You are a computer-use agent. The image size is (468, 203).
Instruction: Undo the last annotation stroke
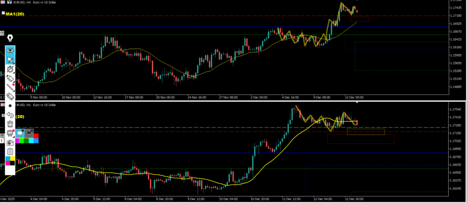(10, 115)
